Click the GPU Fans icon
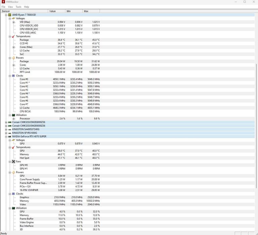The height and width of the screenshot is (235, 258). [x=13, y=162]
